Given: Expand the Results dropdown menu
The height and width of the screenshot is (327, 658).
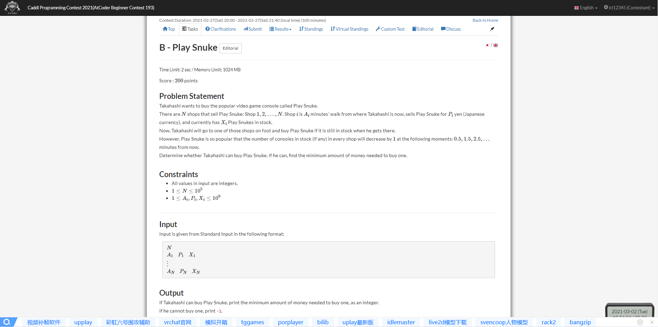Looking at the screenshot, I should point(280,29).
